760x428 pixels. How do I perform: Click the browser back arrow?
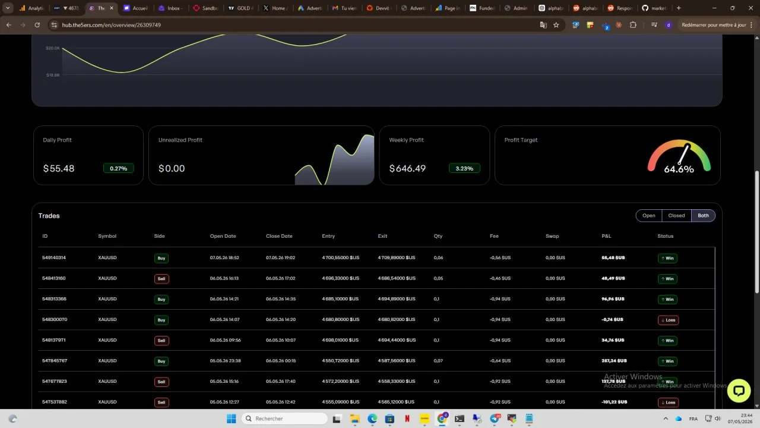click(8, 25)
